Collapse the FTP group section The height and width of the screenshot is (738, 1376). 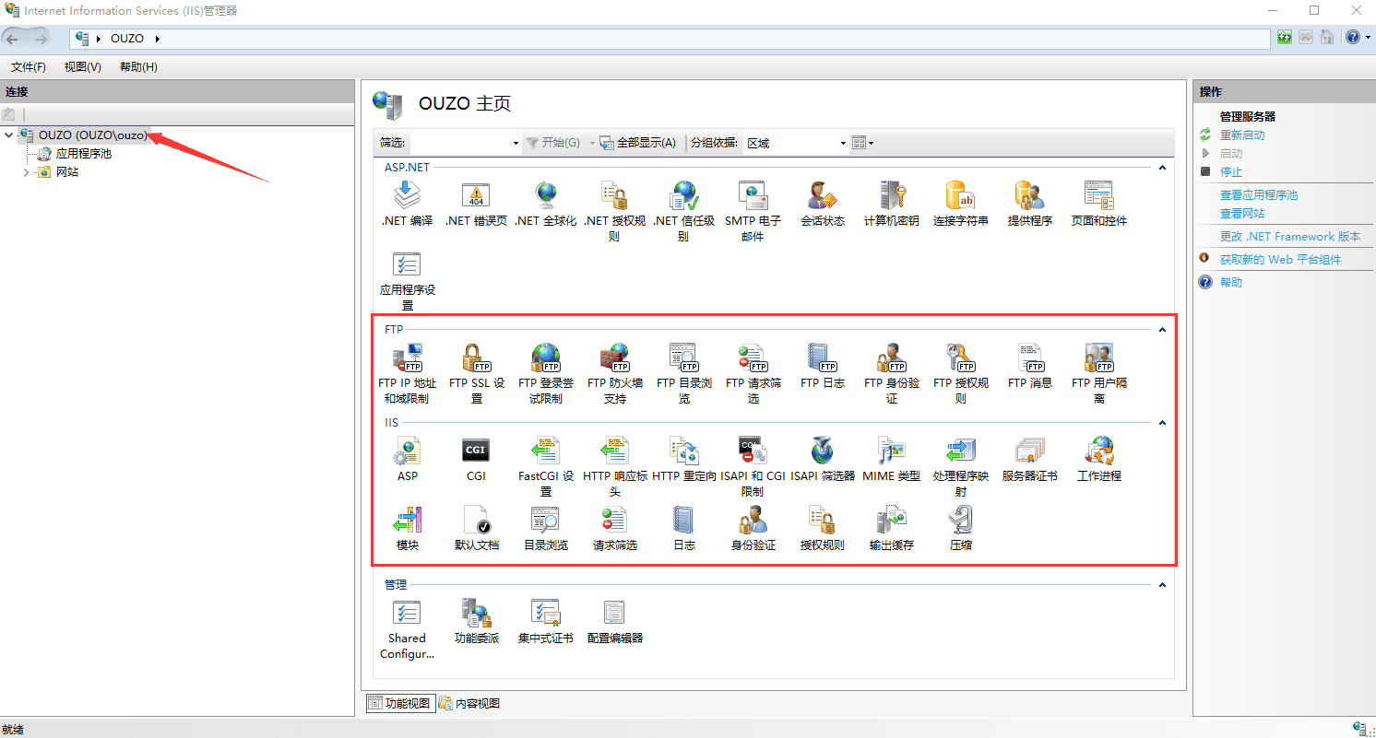click(x=1162, y=330)
